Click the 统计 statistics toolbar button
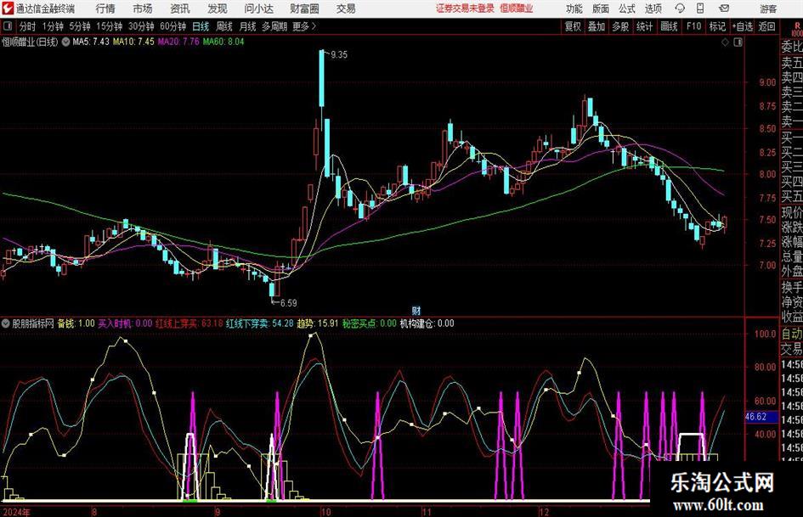This screenshot has height=517, width=803. [x=644, y=26]
